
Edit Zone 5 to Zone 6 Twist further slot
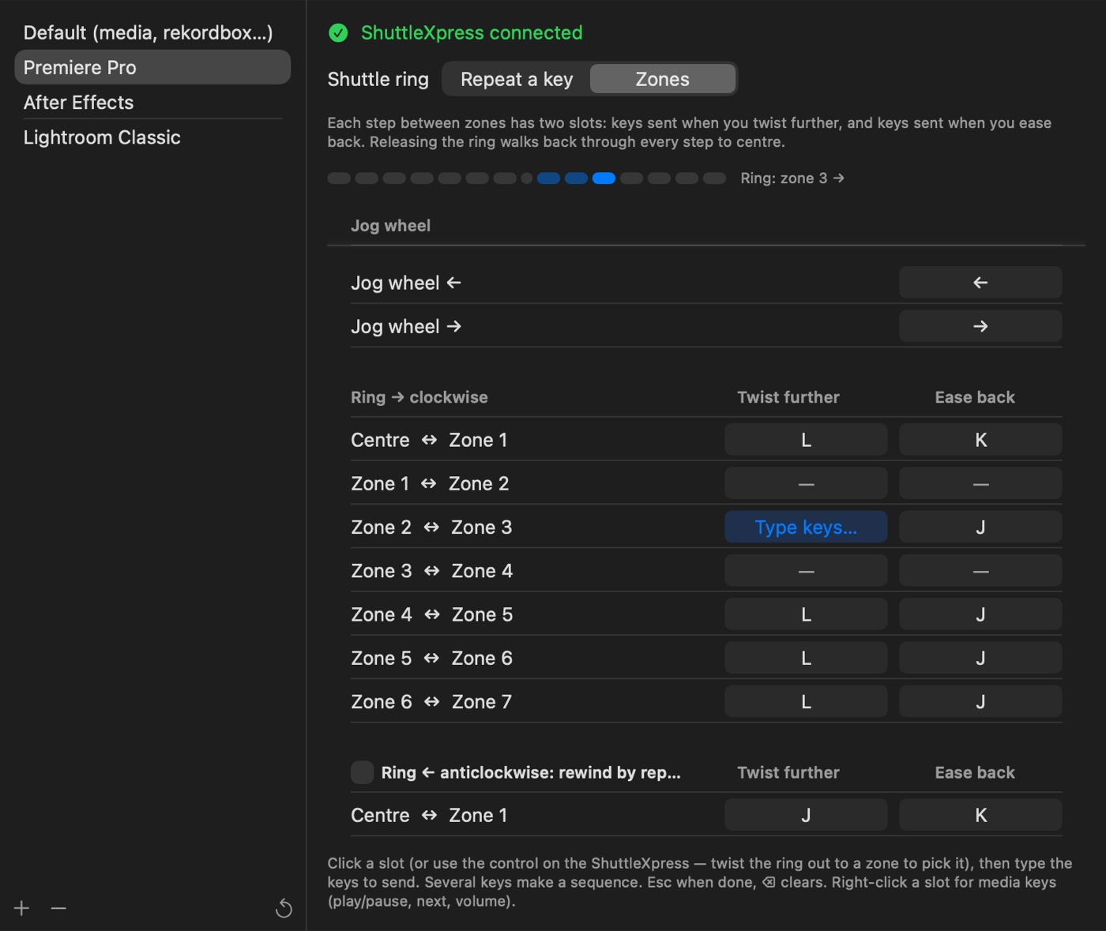pos(806,658)
